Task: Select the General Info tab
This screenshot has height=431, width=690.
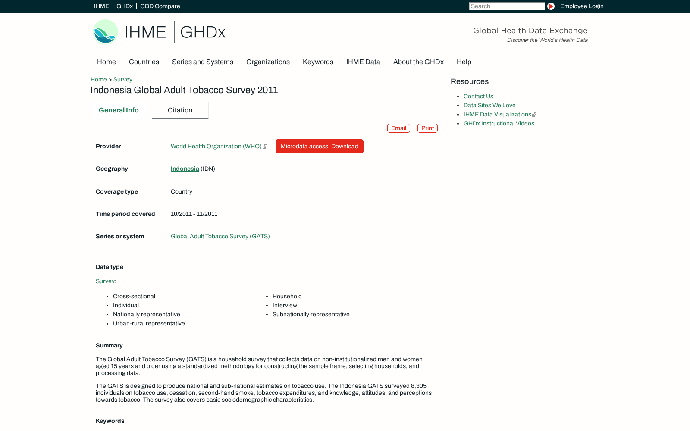Action: point(119,110)
